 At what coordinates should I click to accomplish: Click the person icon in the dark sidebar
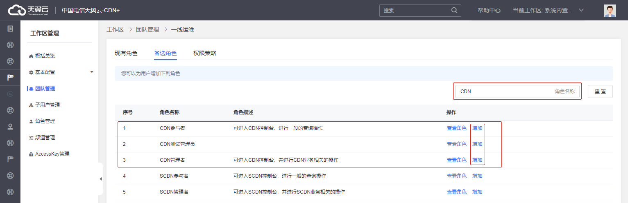point(10,127)
